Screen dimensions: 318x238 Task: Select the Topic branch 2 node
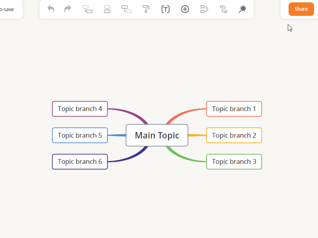point(234,135)
